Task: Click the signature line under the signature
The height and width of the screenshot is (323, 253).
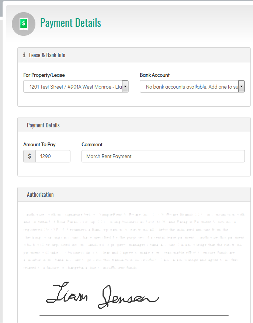Action: point(134,315)
